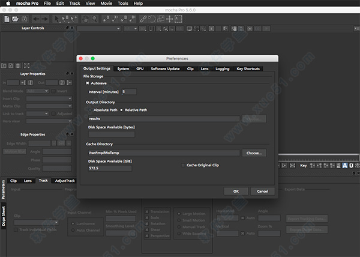The height and width of the screenshot is (257, 360).
Task: Click the Open Project folder icon
Action: click(16, 19)
